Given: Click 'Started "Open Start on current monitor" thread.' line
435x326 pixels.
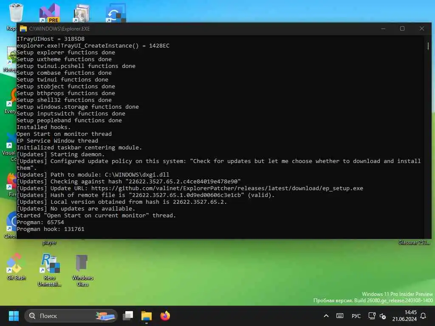Looking at the screenshot, I should (96, 215).
